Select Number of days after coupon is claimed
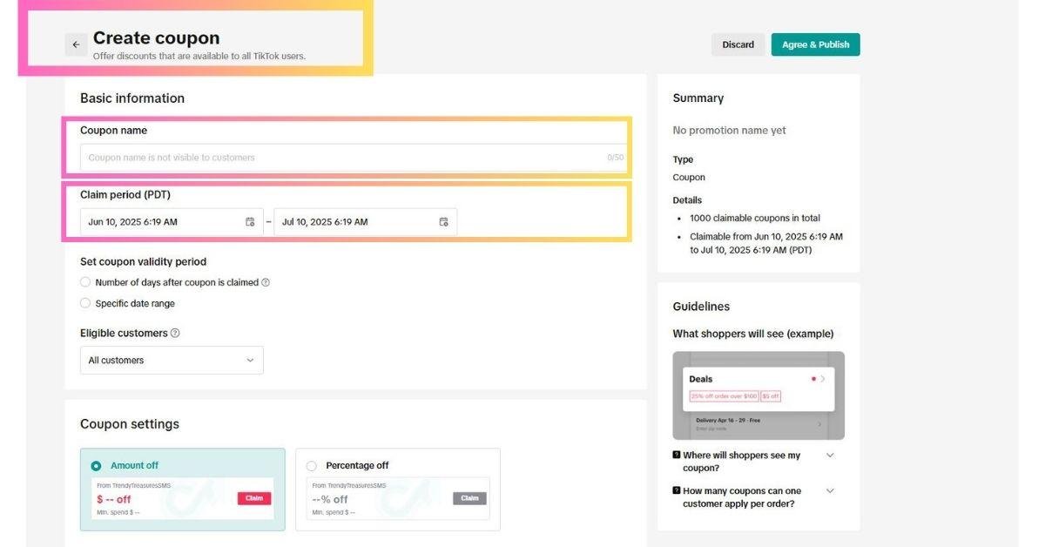Screen dimensions: 1045x547 click(85, 282)
